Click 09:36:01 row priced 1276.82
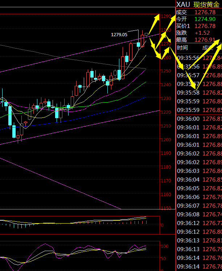 (199, 128)
